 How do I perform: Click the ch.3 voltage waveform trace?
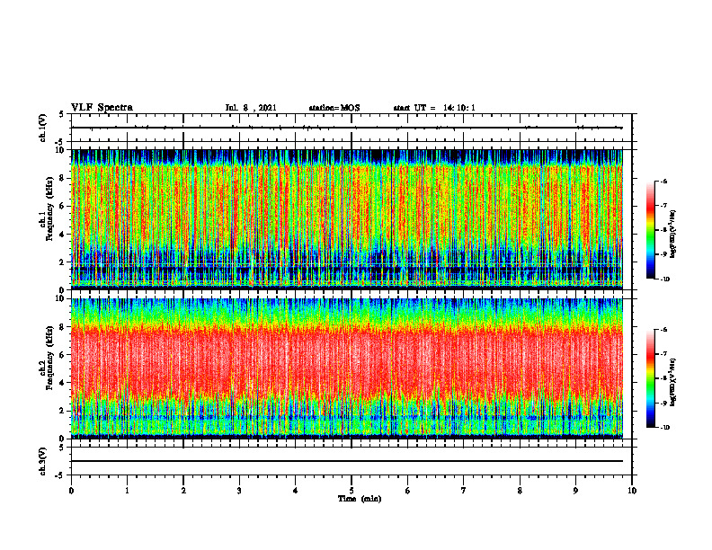346,461
